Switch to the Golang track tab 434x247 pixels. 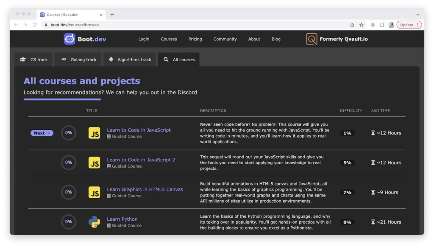tap(78, 59)
